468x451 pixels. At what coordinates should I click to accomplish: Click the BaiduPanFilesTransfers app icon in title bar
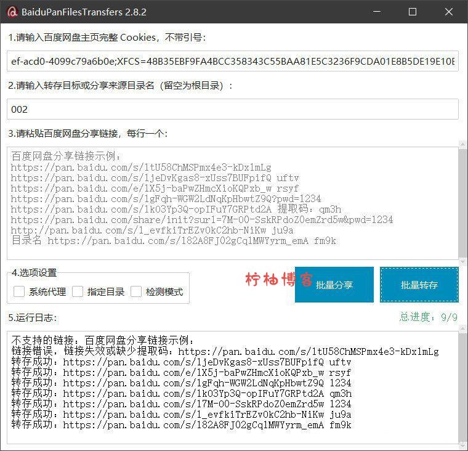tap(12, 12)
